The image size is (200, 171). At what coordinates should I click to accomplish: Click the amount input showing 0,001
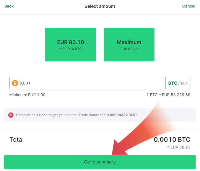point(91,83)
